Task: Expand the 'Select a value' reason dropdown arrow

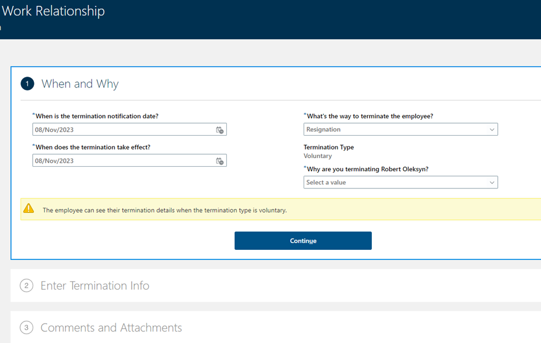Action: [492, 182]
